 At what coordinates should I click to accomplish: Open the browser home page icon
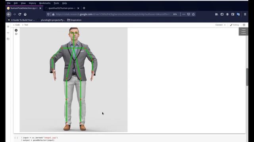click(25, 14)
